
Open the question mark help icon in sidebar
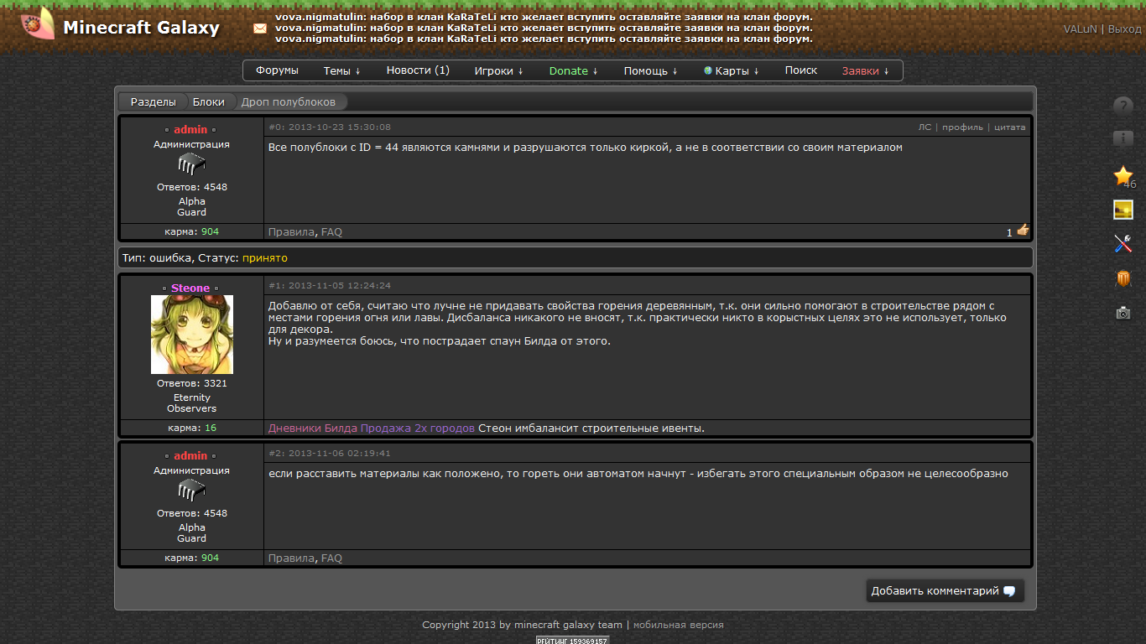coord(1123,106)
